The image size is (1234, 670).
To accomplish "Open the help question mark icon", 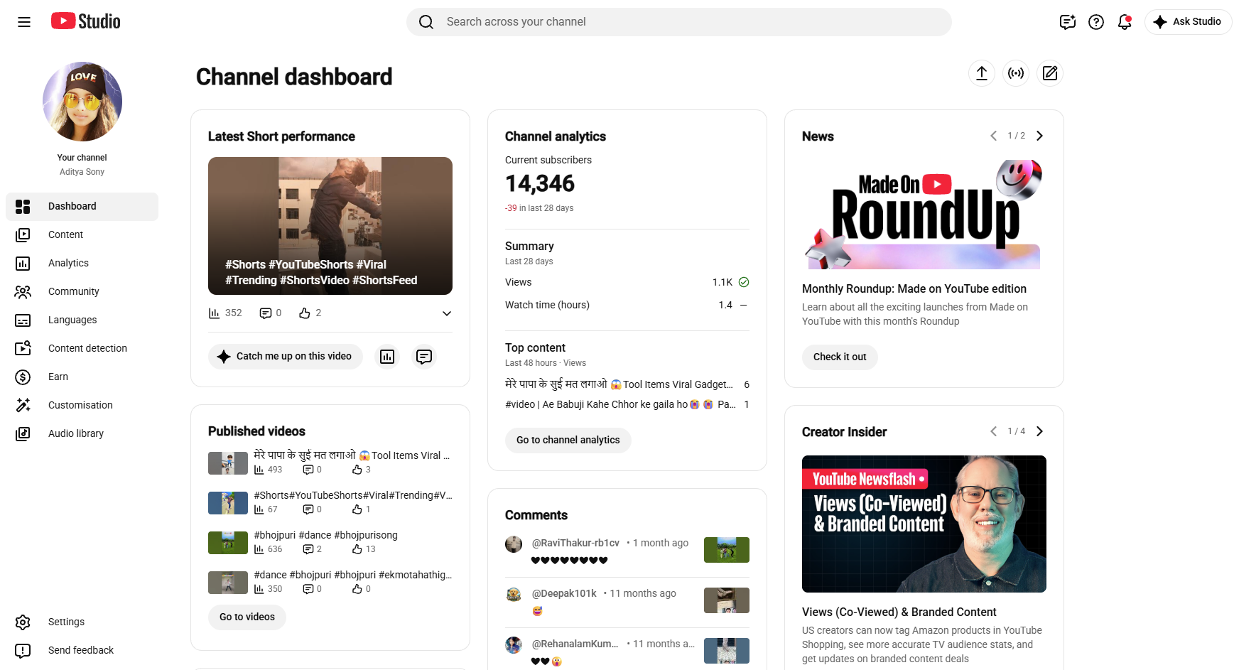I will click(1096, 22).
